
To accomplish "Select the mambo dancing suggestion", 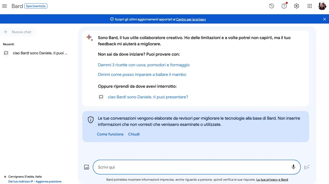I will (x=142, y=74).
